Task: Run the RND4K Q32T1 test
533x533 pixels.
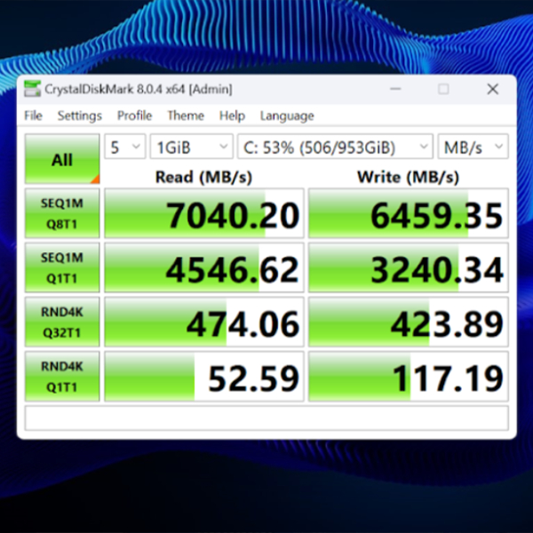Action: [62, 322]
